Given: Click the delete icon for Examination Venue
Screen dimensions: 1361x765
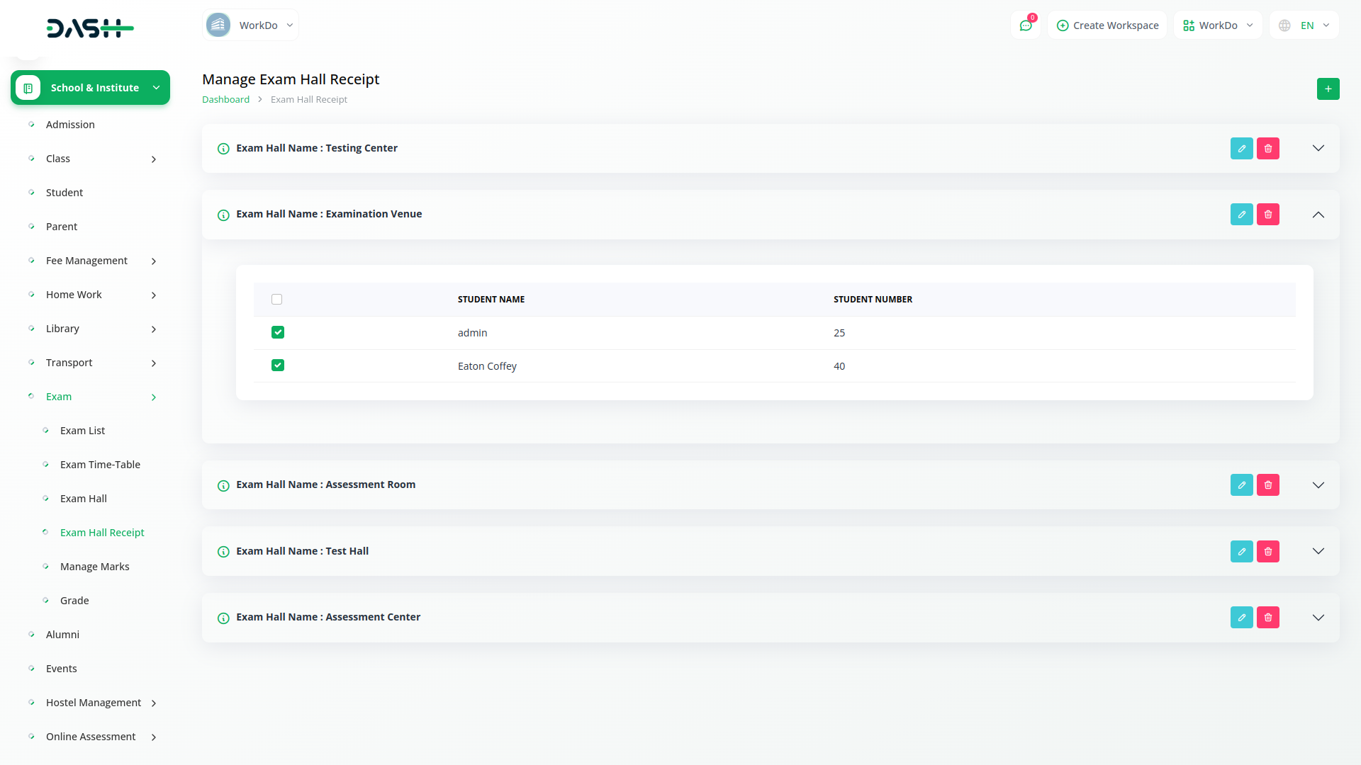Looking at the screenshot, I should click(x=1267, y=215).
